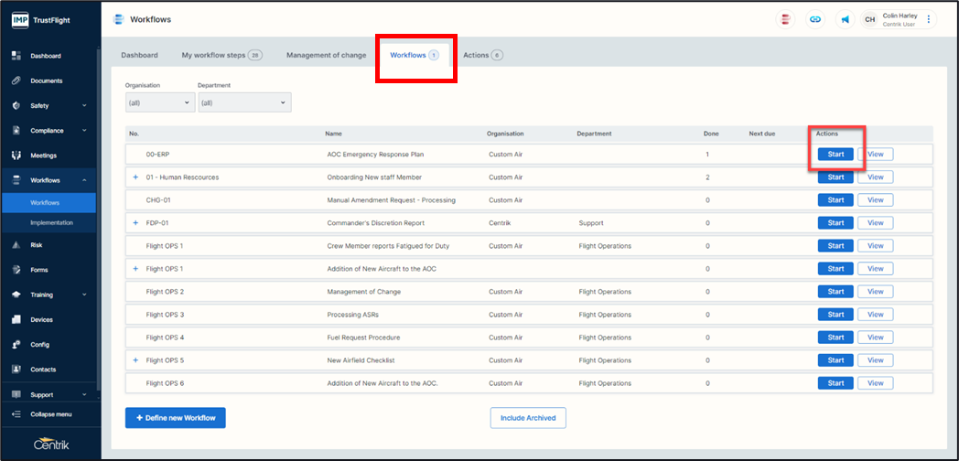Open the Organisation filter dropdown

[x=160, y=102]
